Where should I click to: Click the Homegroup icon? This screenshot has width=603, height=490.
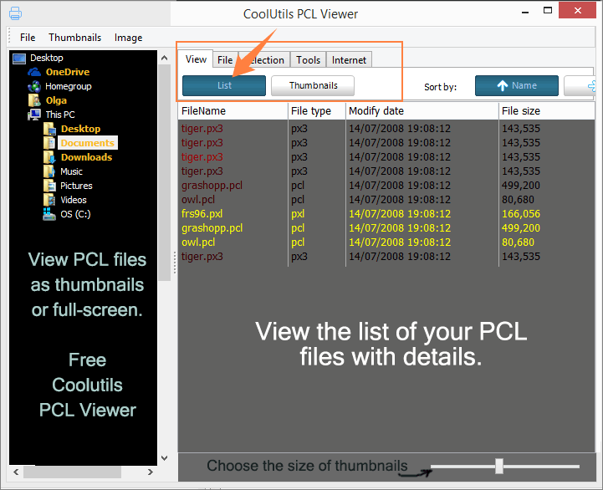34,86
